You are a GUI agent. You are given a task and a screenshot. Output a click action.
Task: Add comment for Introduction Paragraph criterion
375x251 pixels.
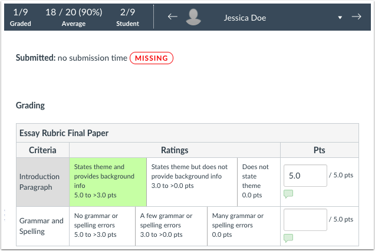(288, 194)
